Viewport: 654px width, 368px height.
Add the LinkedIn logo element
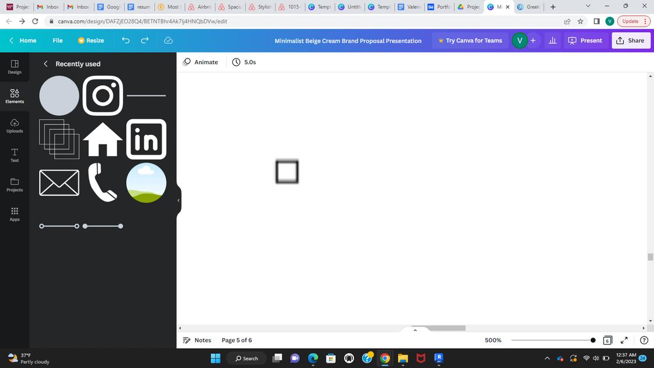pos(146,139)
